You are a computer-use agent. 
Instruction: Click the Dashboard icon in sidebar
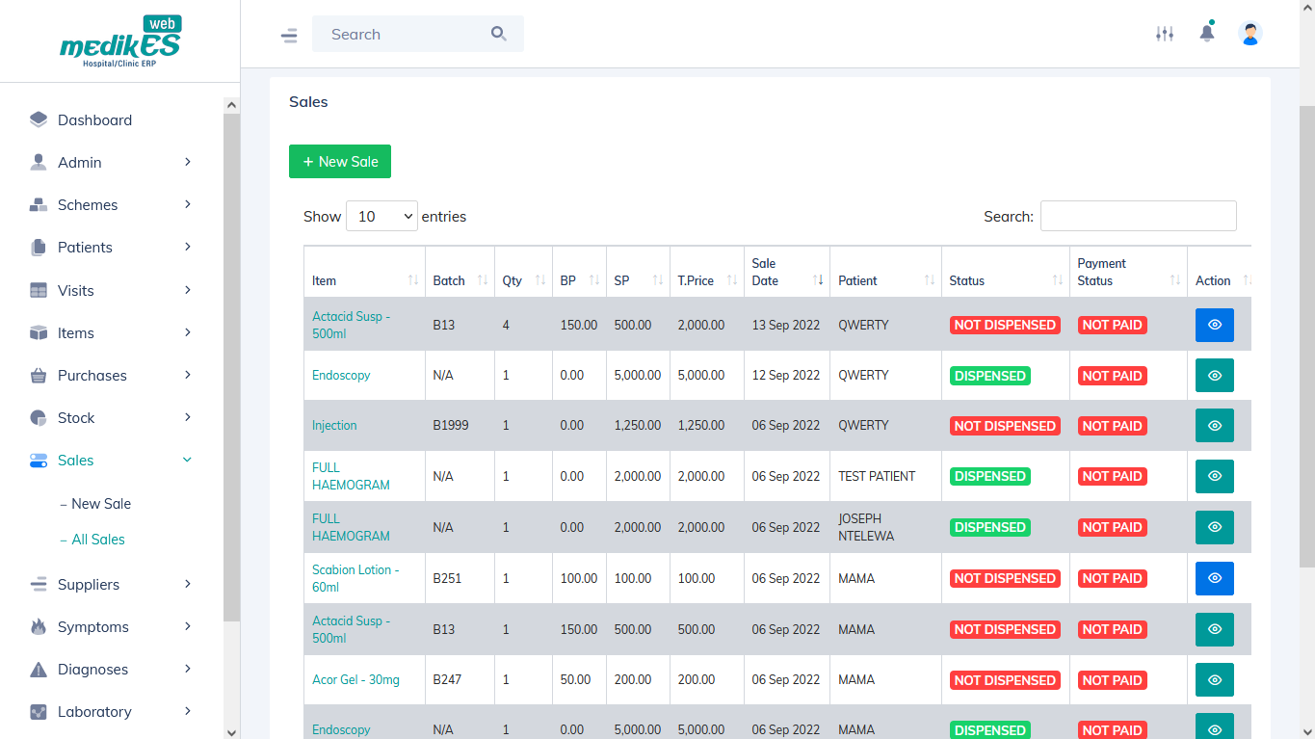pyautogui.click(x=39, y=119)
